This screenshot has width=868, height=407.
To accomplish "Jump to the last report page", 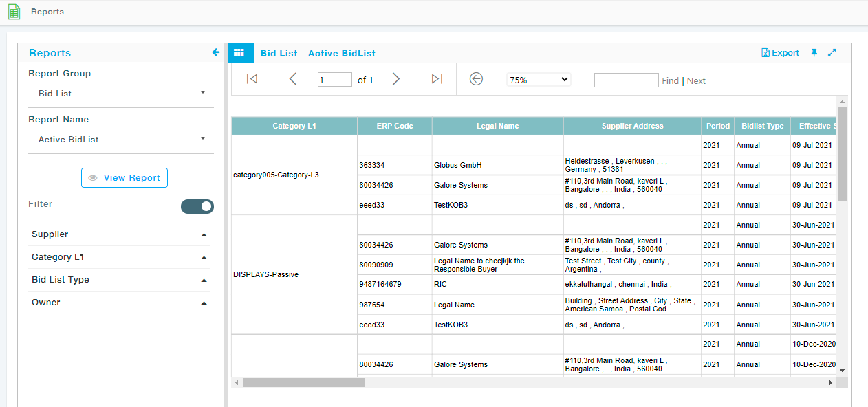I will [436, 79].
